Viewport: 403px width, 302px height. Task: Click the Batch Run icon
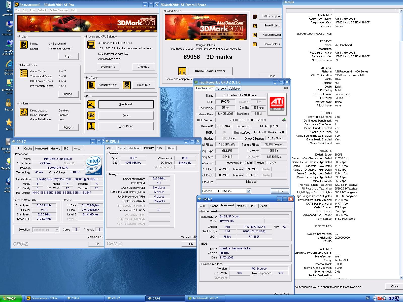127,85
